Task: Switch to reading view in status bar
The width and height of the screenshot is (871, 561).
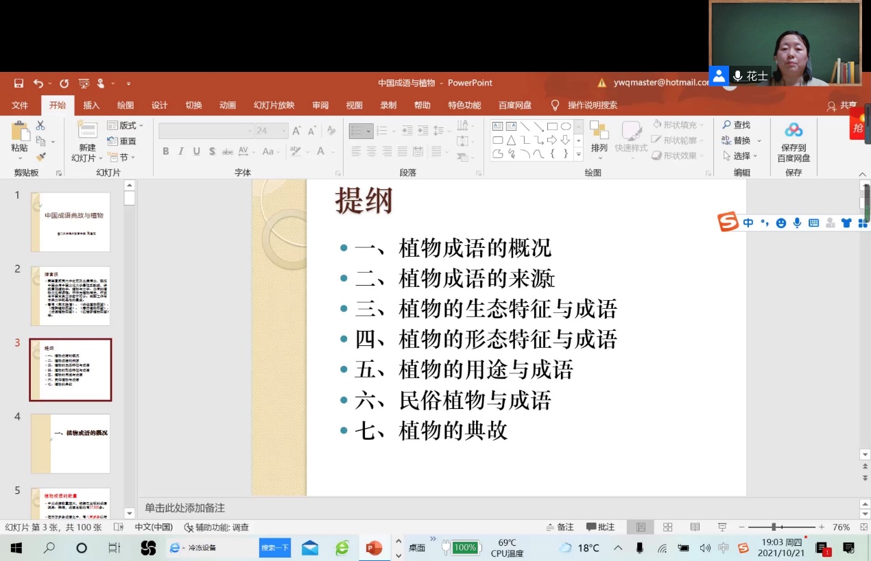Action: pos(695,527)
